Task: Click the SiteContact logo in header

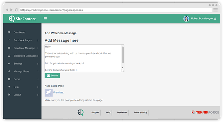Action: click(x=22, y=19)
